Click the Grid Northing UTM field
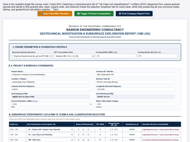 click(135, 97)
